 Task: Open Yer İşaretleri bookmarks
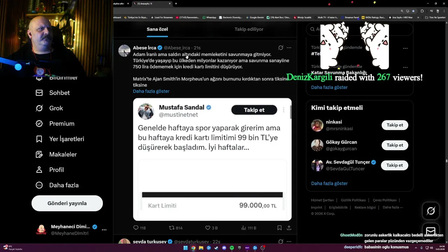[60, 139]
